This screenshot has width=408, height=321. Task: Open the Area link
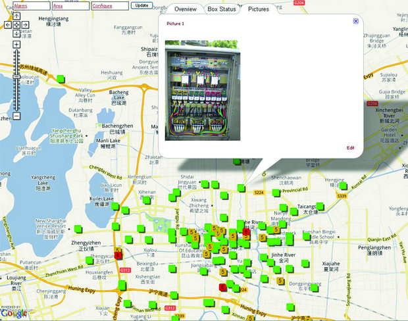[x=58, y=6]
